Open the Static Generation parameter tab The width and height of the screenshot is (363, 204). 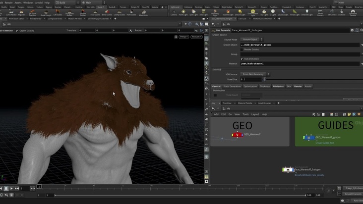(232, 87)
